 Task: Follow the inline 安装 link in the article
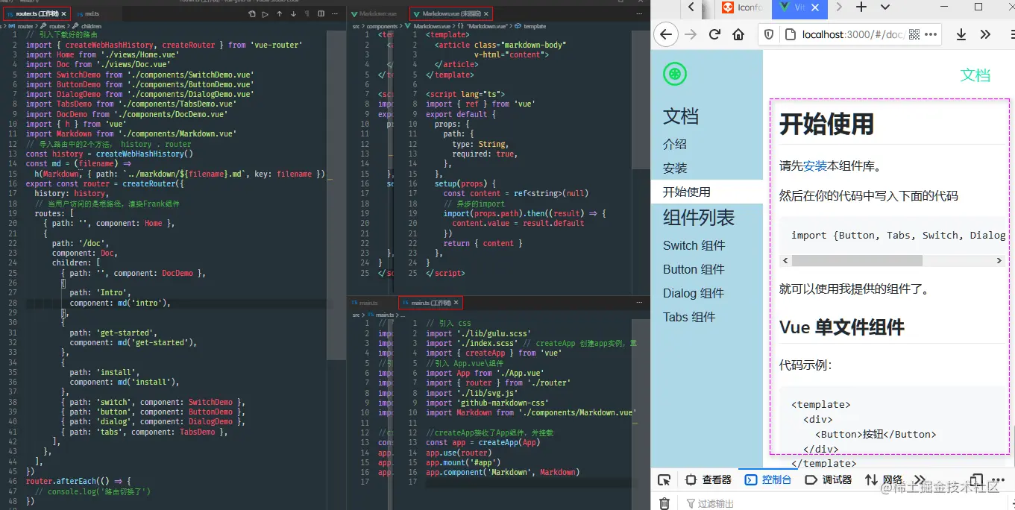coord(815,166)
